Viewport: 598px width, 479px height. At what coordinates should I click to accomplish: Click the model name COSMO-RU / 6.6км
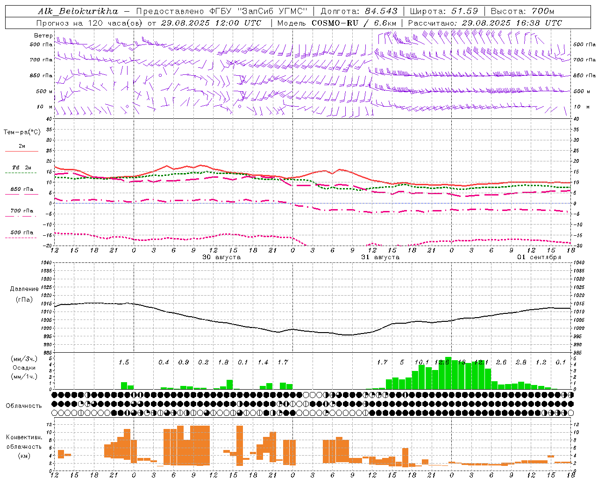coord(354,23)
